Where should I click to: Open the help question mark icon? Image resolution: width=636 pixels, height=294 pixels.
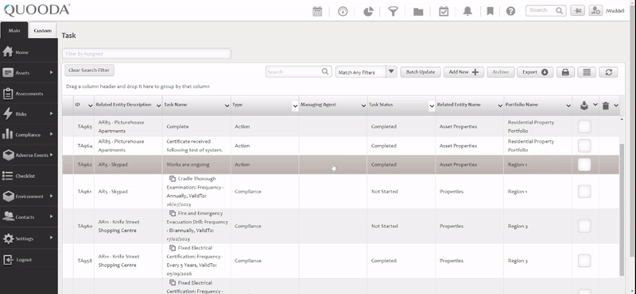510,11
